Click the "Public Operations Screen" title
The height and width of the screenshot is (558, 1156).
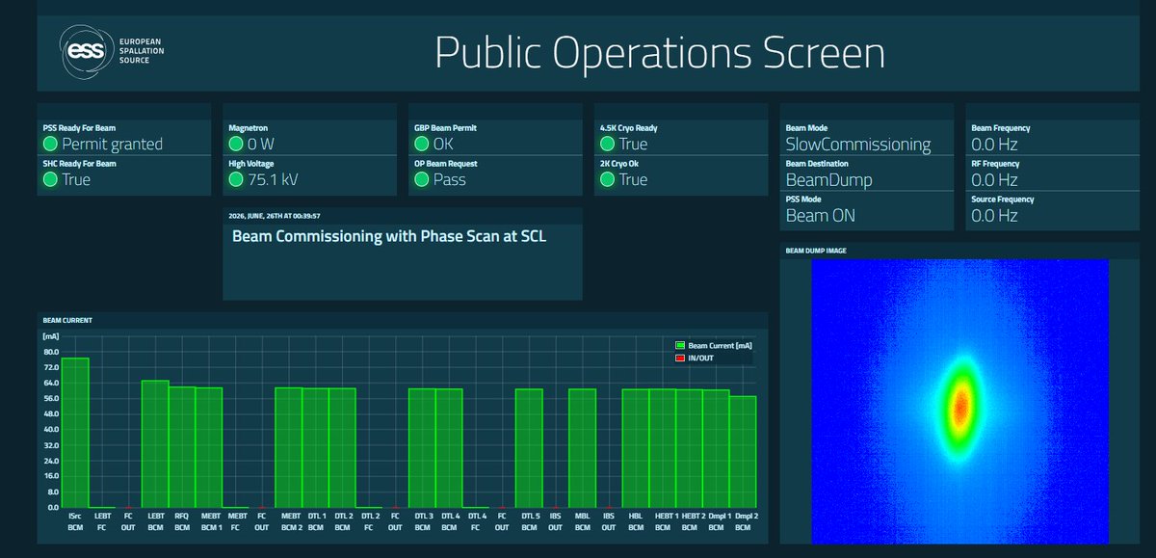(x=660, y=53)
